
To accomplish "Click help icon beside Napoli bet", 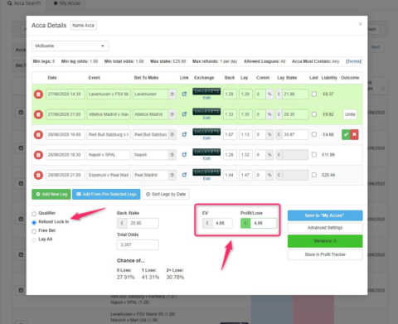I will point(172,155).
